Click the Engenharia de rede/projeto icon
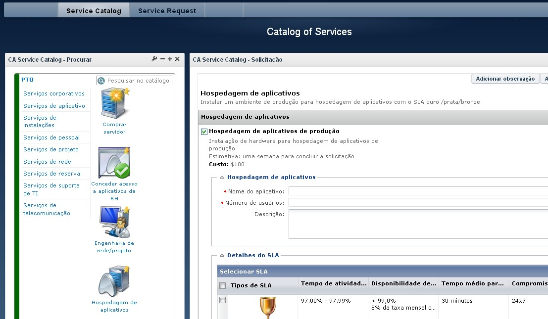The image size is (548, 319). tap(114, 222)
